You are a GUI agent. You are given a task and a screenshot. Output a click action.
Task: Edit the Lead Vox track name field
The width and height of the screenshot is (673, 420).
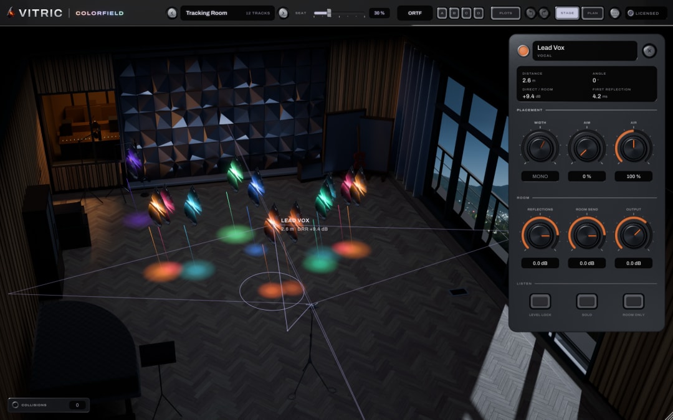(x=585, y=50)
